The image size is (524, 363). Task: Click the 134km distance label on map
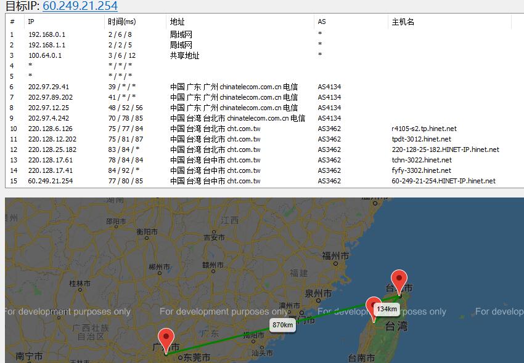(x=387, y=309)
